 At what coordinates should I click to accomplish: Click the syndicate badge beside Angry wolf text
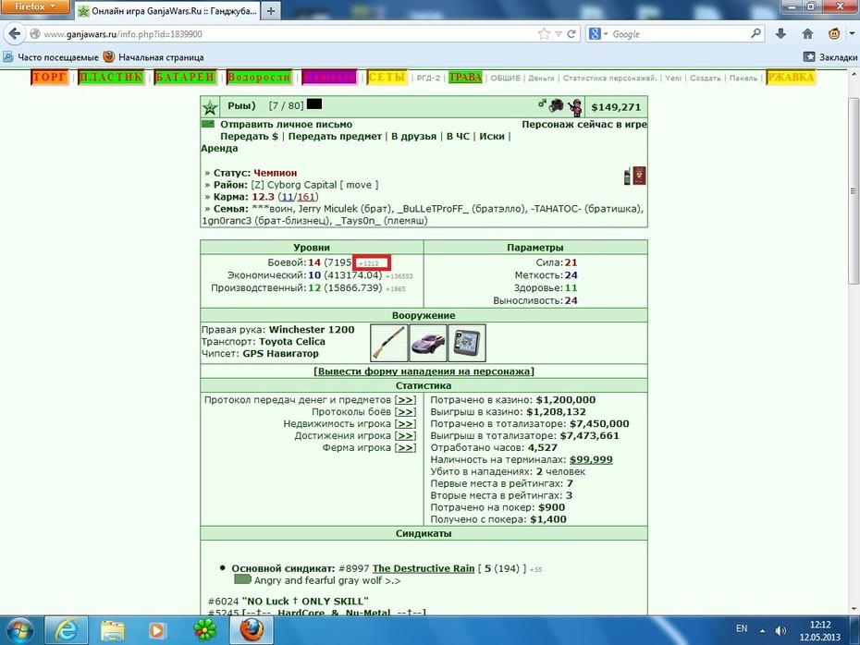pyautogui.click(x=242, y=579)
